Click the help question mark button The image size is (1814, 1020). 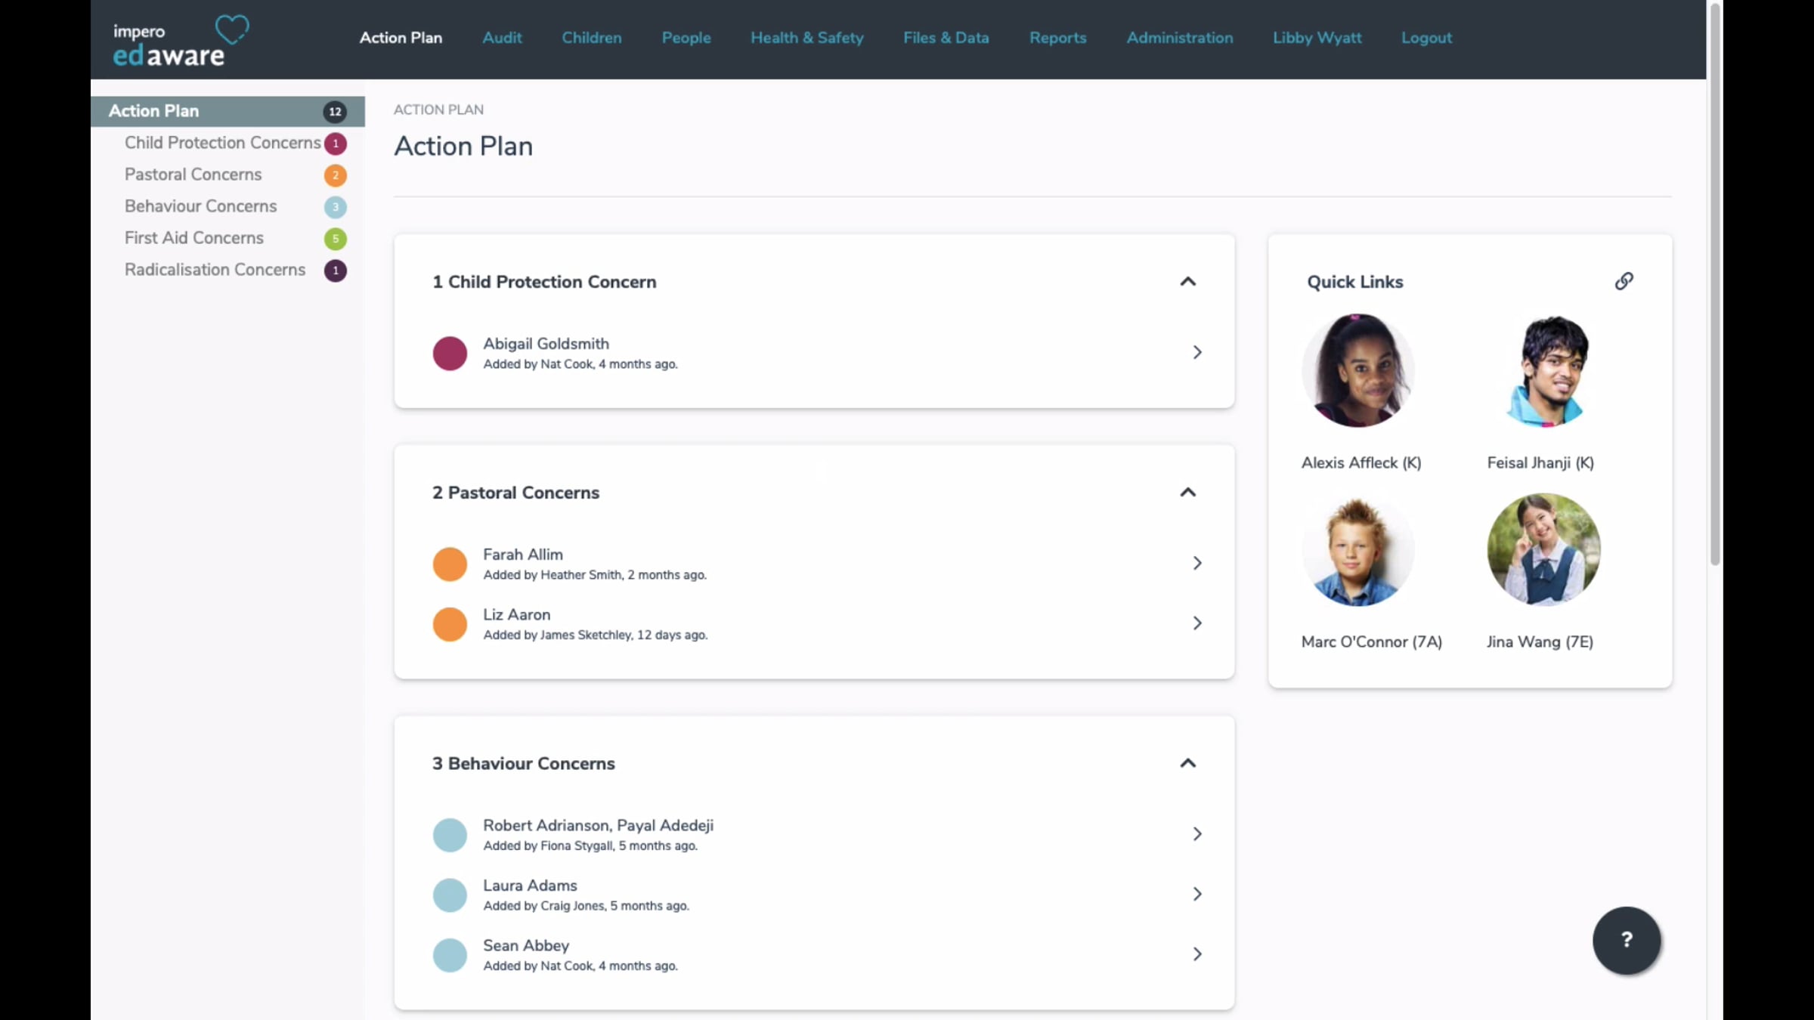coord(1627,941)
